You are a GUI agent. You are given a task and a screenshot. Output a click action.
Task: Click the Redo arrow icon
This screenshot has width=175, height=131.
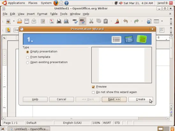[136, 21]
